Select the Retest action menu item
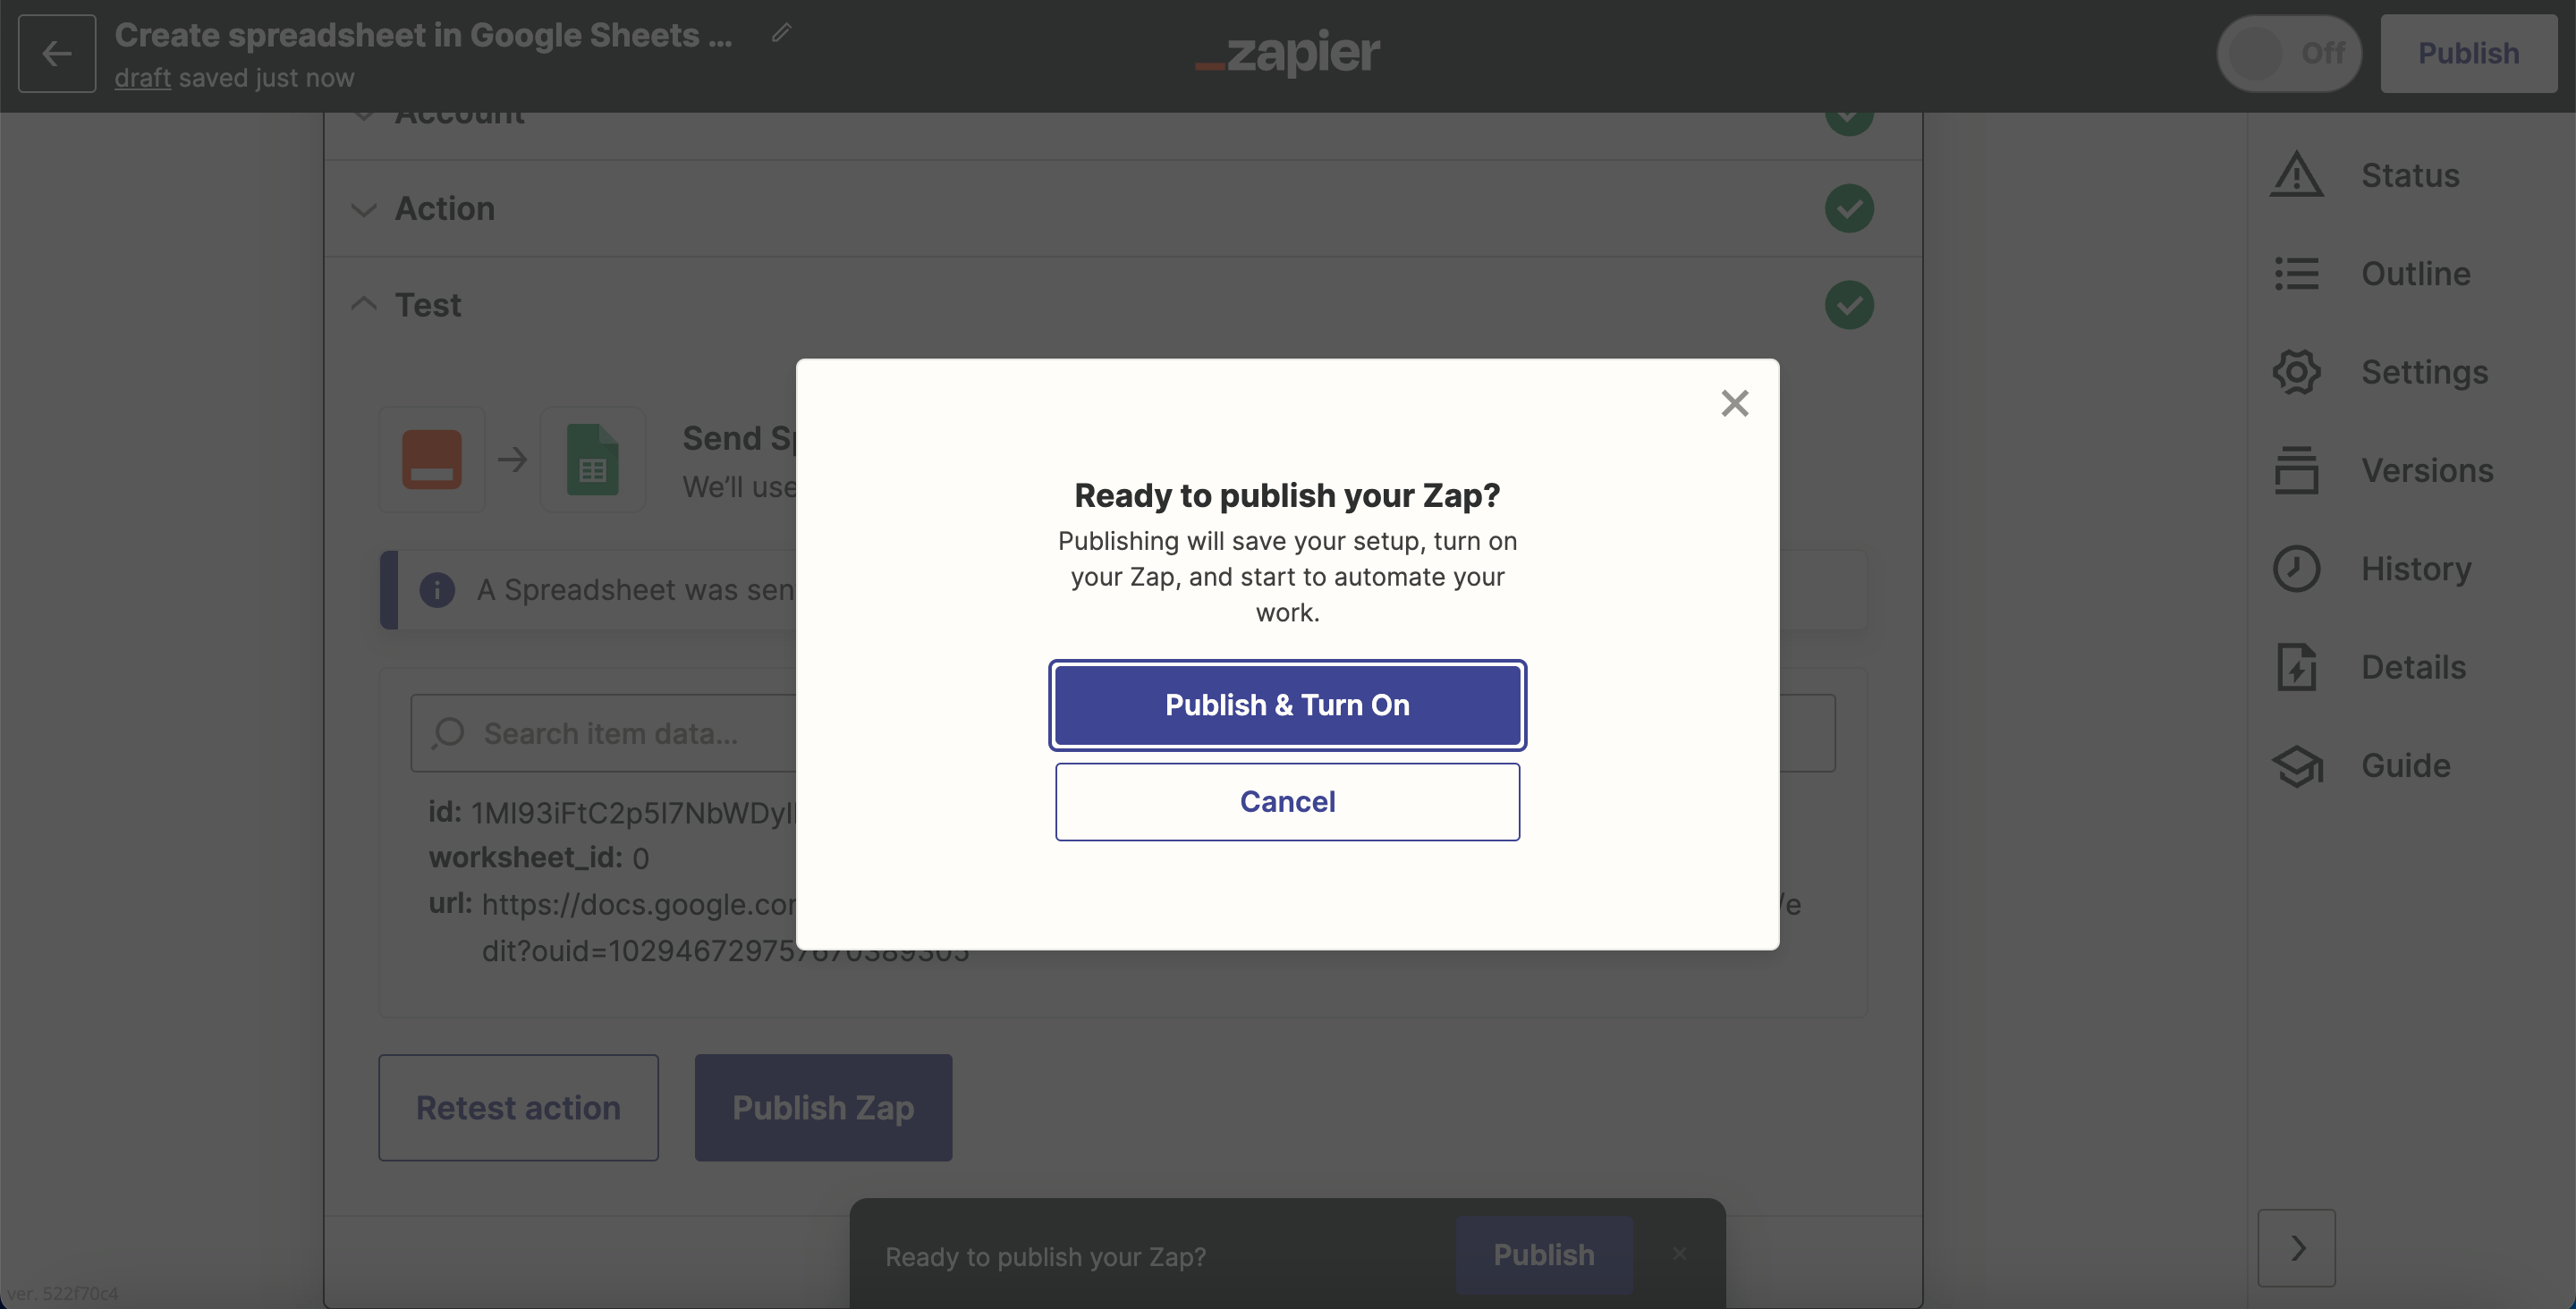Viewport: 2576px width, 1309px height. click(x=518, y=1105)
